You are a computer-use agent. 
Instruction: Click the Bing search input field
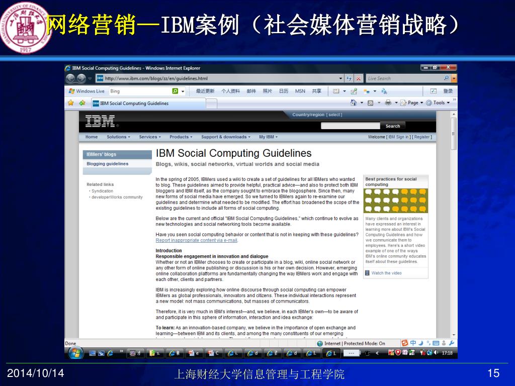point(140,91)
